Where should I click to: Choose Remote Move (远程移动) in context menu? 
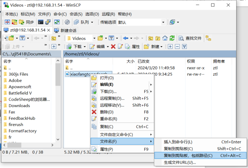tap(122, 105)
